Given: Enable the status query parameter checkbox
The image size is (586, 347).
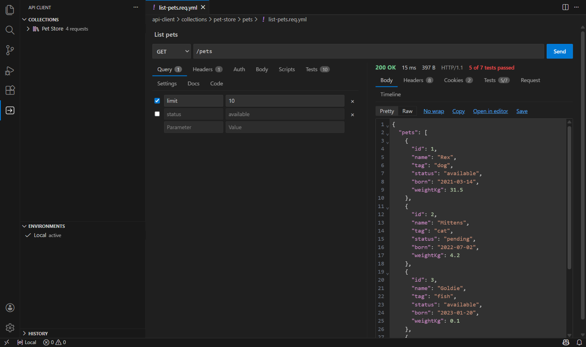Looking at the screenshot, I should (x=157, y=114).
